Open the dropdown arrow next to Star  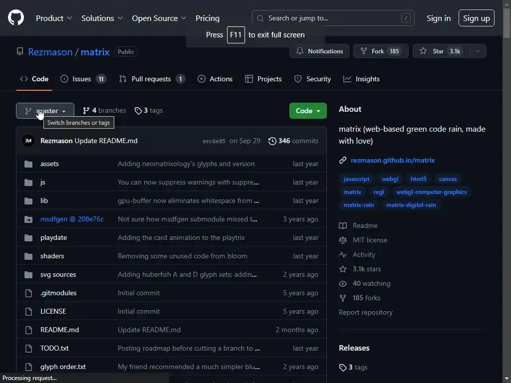pos(478,51)
